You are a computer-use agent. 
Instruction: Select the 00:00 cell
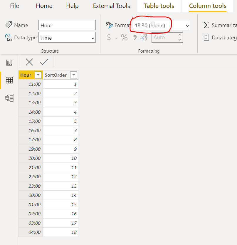pos(31,195)
